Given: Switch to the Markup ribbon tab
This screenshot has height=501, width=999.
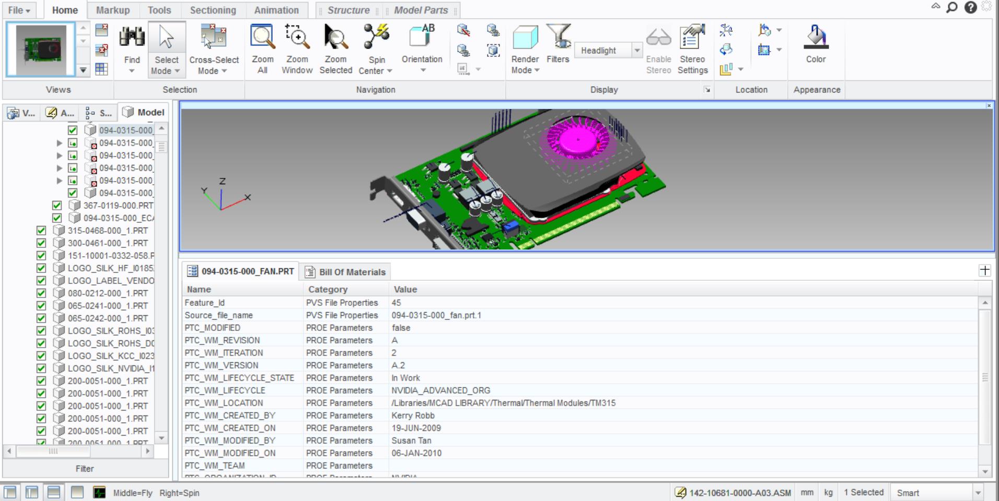Looking at the screenshot, I should click(x=113, y=10).
